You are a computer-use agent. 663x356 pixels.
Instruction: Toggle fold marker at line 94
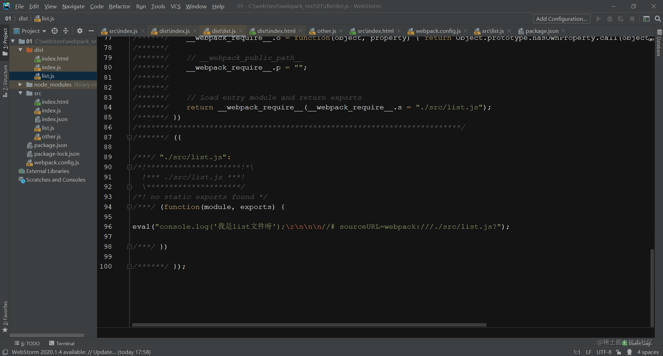click(129, 207)
